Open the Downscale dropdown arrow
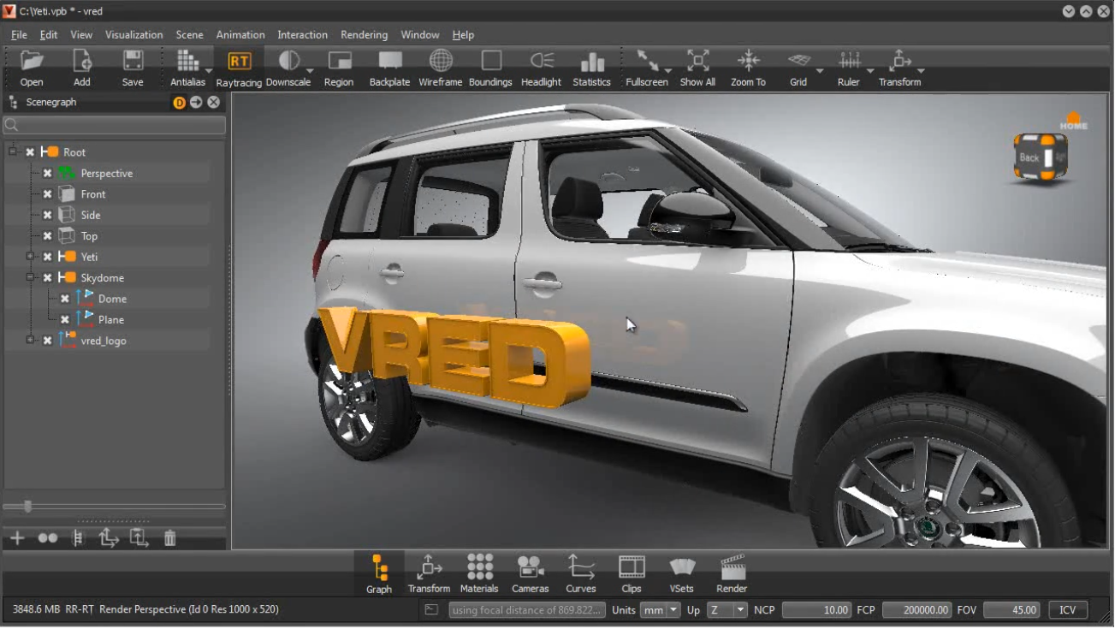 pyautogui.click(x=310, y=71)
